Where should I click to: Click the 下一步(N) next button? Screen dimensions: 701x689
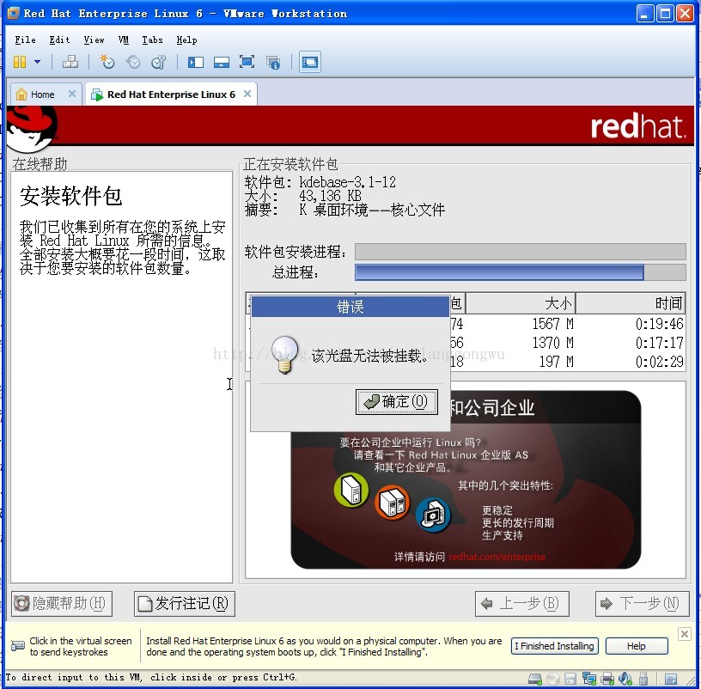642,604
